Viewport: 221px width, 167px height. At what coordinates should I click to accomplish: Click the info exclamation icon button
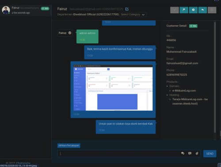(193, 10)
